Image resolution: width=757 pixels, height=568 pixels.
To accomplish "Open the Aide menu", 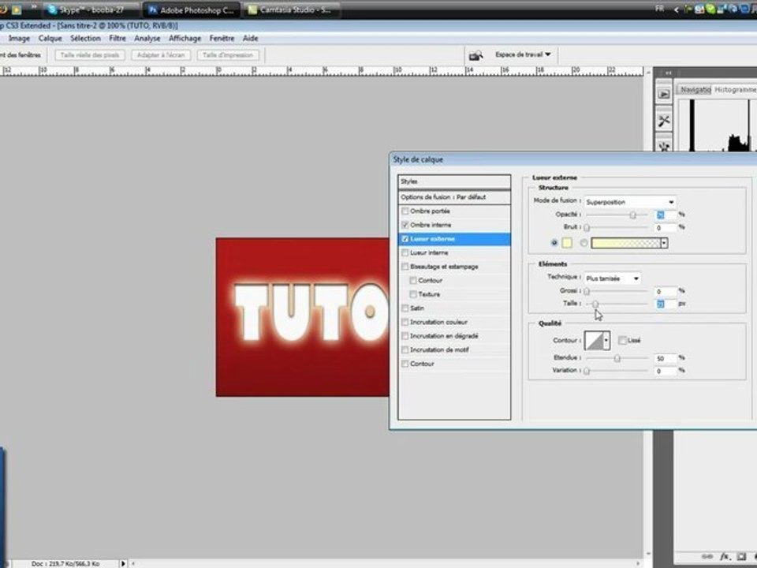I will pos(250,38).
